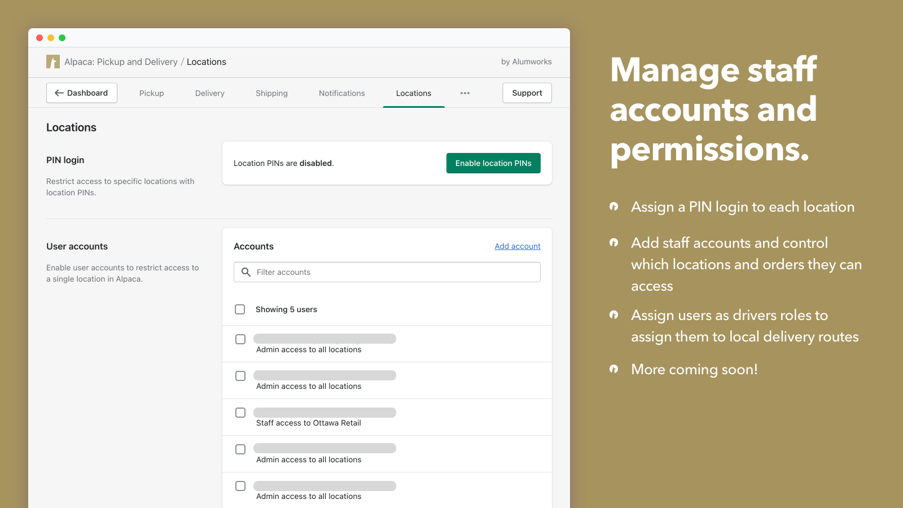903x508 pixels.
Task: Check the first admin user's checkbox
Action: [240, 339]
